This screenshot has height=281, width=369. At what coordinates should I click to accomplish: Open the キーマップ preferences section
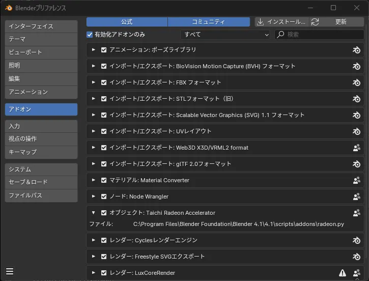[x=41, y=152]
